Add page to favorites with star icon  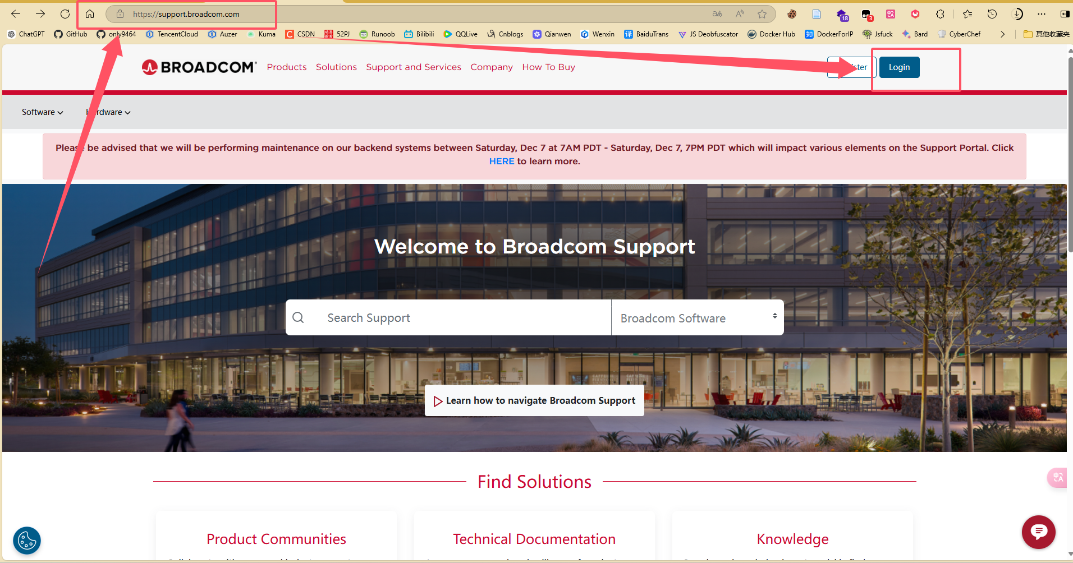coord(762,14)
